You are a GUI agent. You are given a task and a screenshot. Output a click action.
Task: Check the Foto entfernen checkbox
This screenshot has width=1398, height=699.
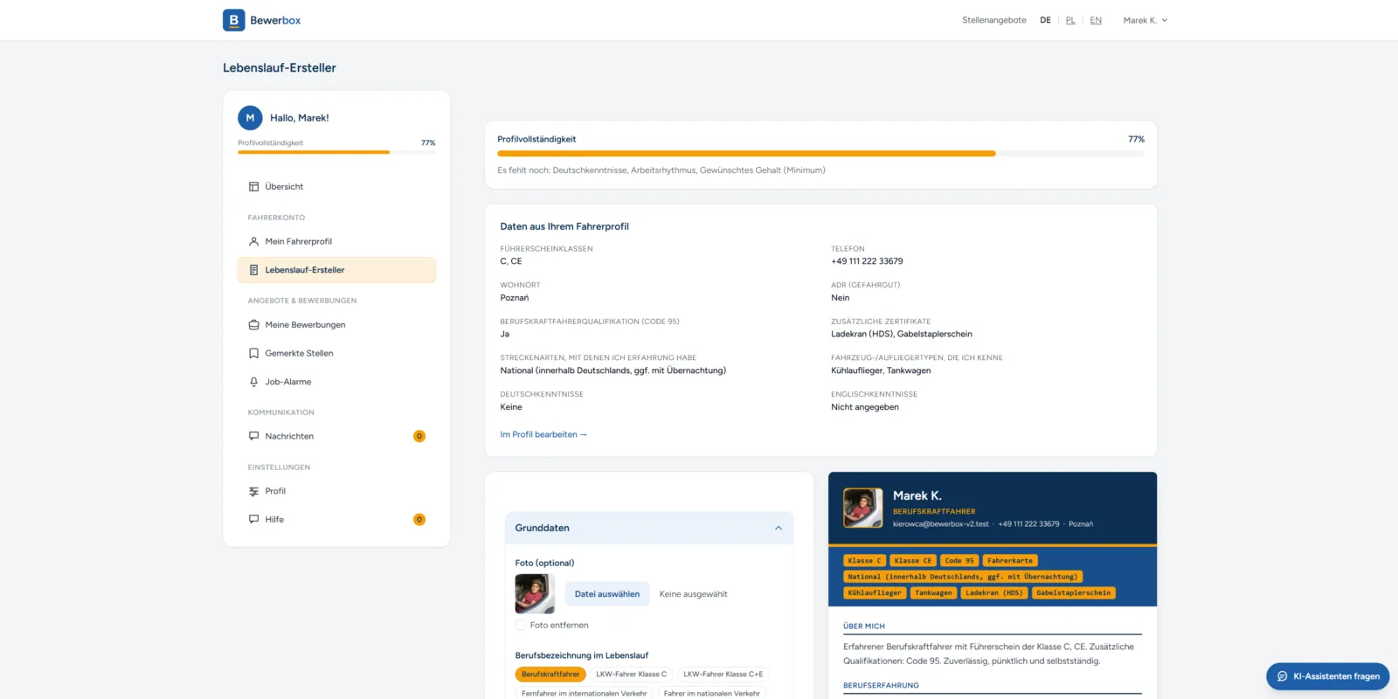pos(520,626)
